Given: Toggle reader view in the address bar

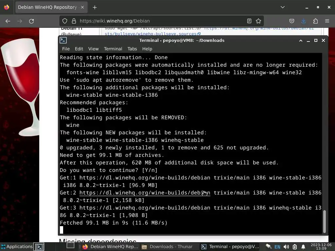Looking at the screenshot, I should coord(249,21).
